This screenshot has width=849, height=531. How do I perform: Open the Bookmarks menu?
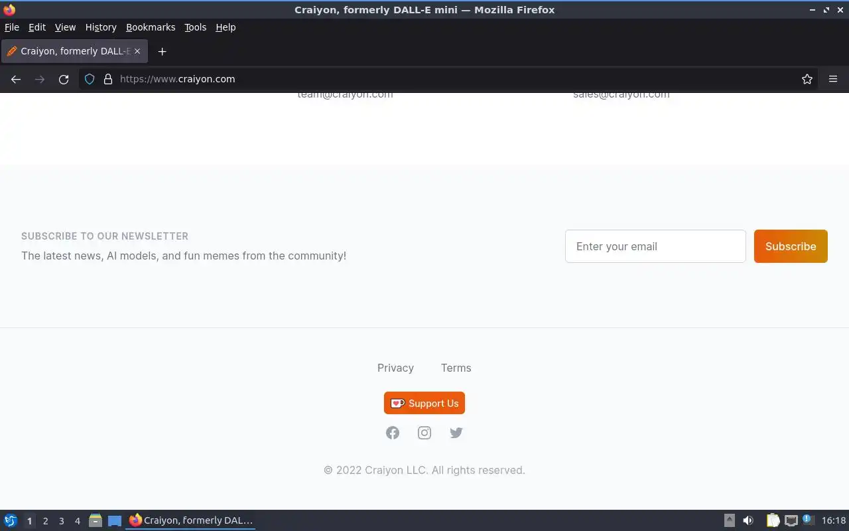coord(151,27)
